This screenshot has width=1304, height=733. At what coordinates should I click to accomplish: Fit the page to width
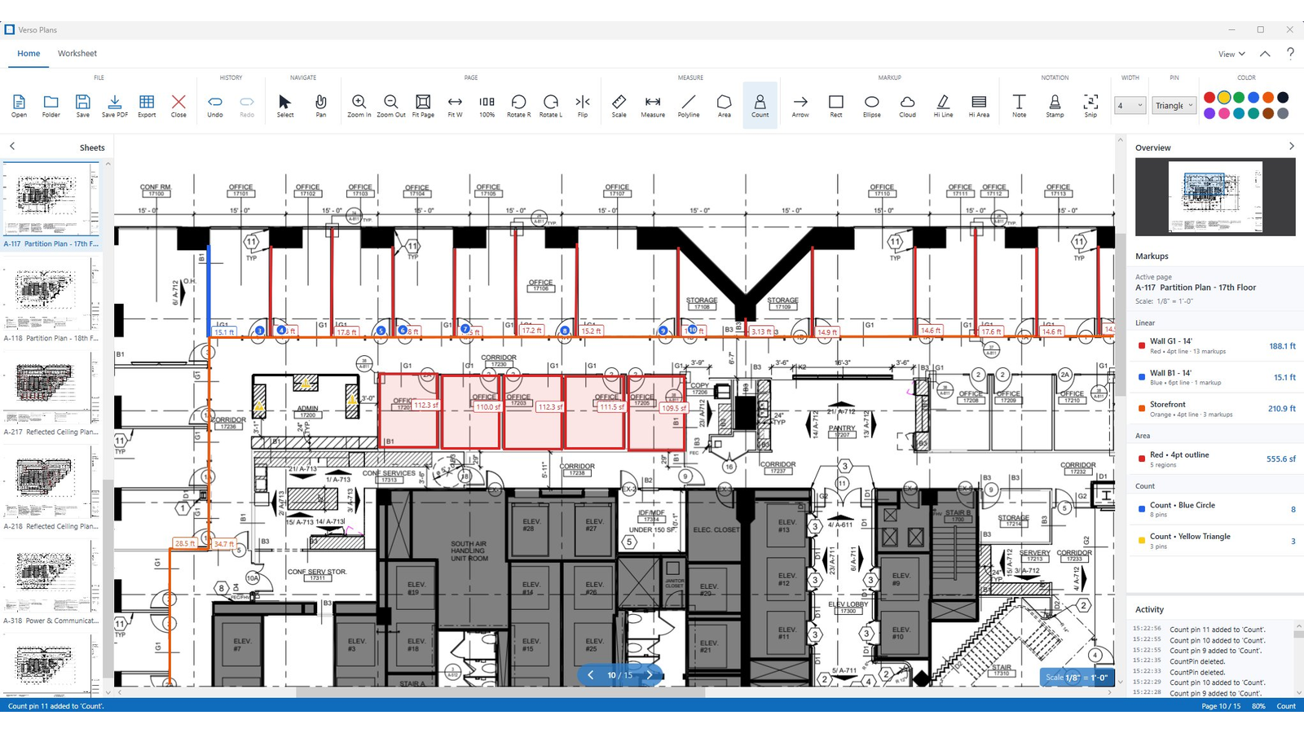455,105
